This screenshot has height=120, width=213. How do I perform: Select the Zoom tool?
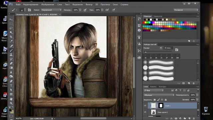(x=11, y=103)
